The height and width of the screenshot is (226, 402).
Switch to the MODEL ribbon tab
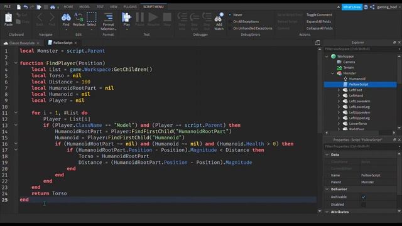tap(84, 7)
